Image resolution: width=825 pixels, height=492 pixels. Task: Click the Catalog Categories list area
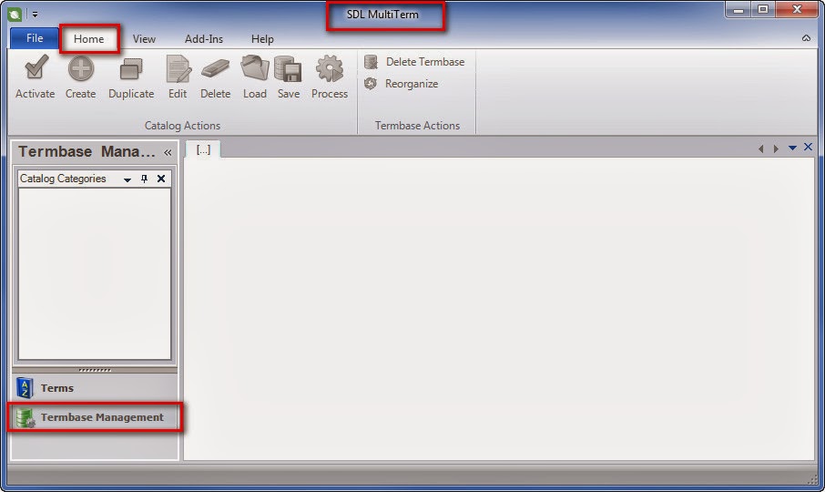click(95, 273)
